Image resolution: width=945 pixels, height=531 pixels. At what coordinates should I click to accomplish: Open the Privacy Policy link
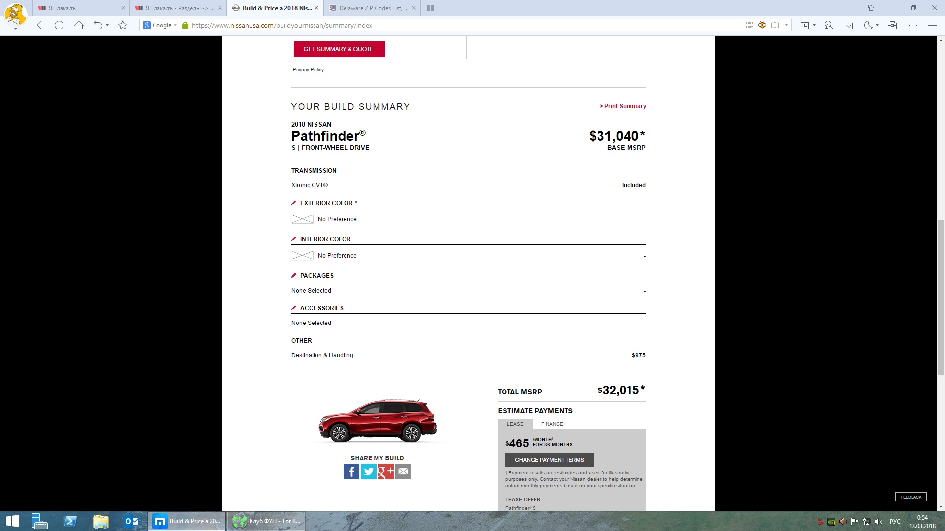tap(308, 70)
